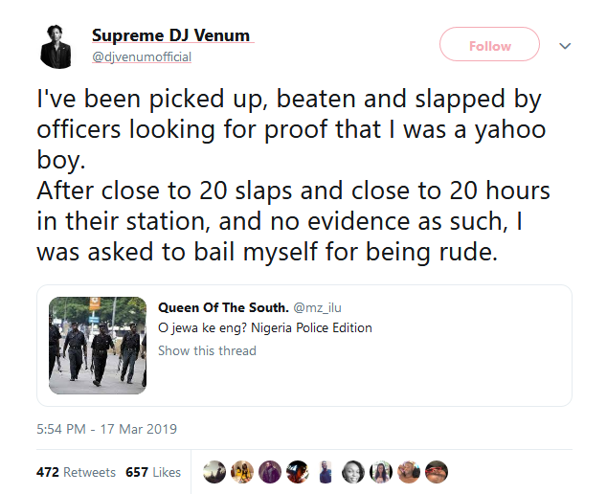The width and height of the screenshot is (607, 494).
Task: Open the seventh liker avatar in the row
Action: click(381, 472)
